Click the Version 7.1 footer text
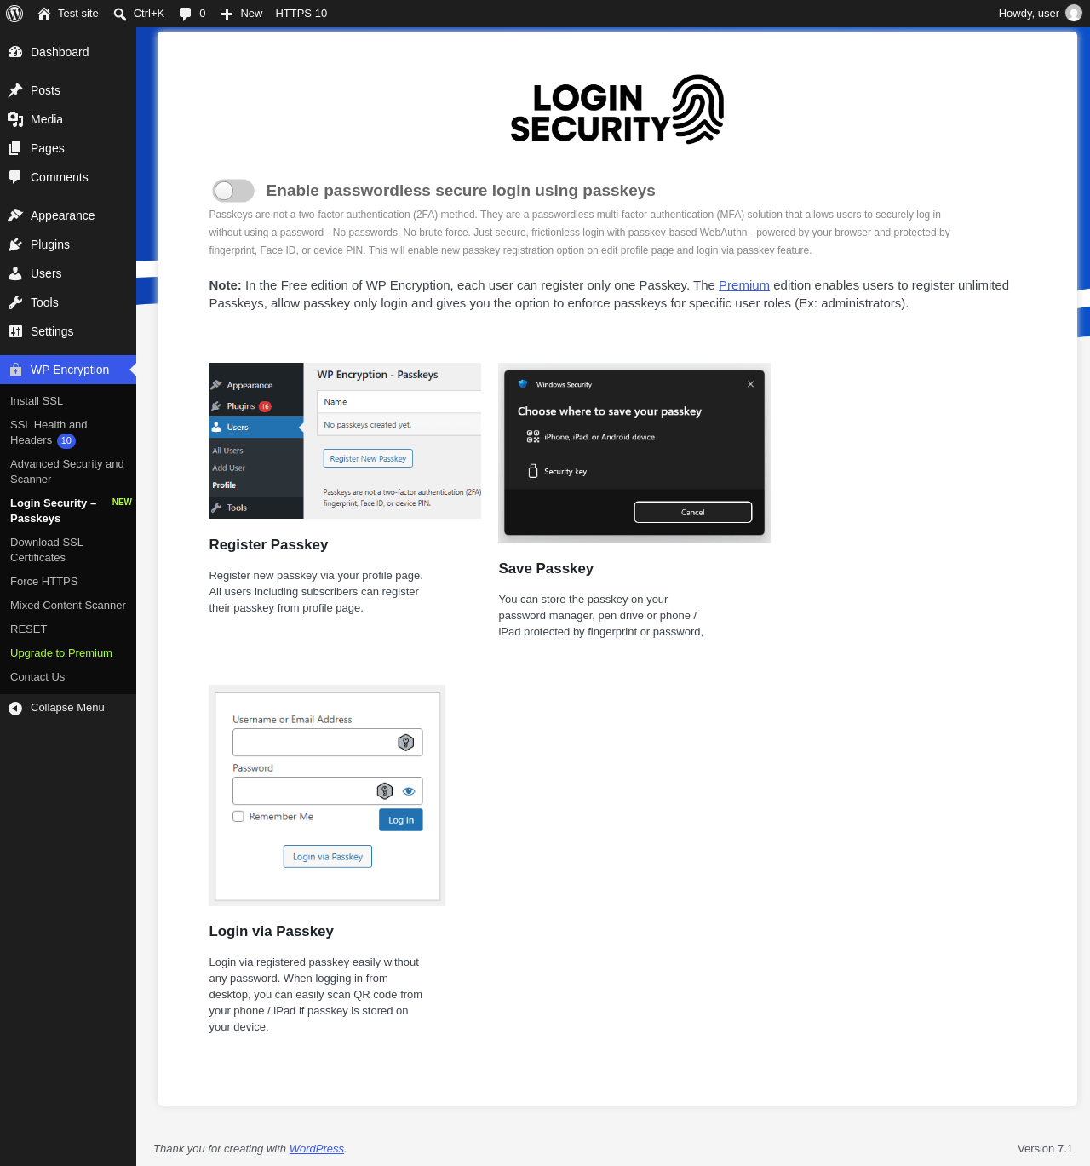This screenshot has width=1090, height=1166. pos(1045,1149)
